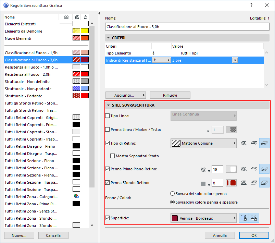Screen dimensions: 275x243
Task: Confirm with the OK button
Action: tap(254, 235)
